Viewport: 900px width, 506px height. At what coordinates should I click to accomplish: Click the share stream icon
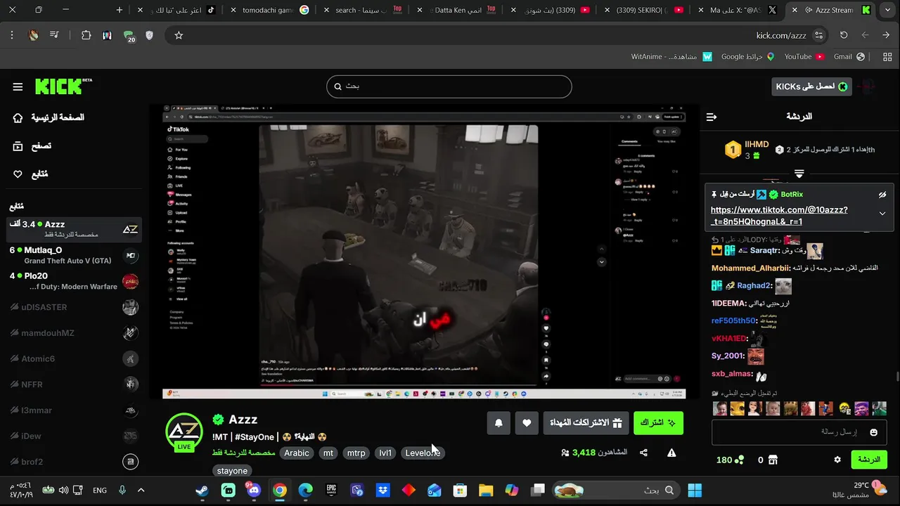(x=643, y=453)
